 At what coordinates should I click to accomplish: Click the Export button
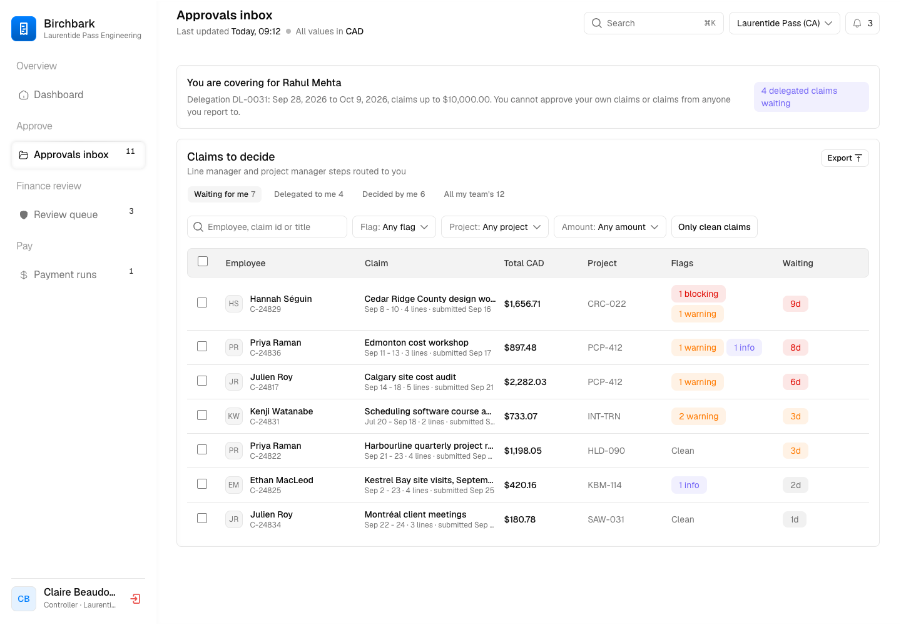(845, 158)
